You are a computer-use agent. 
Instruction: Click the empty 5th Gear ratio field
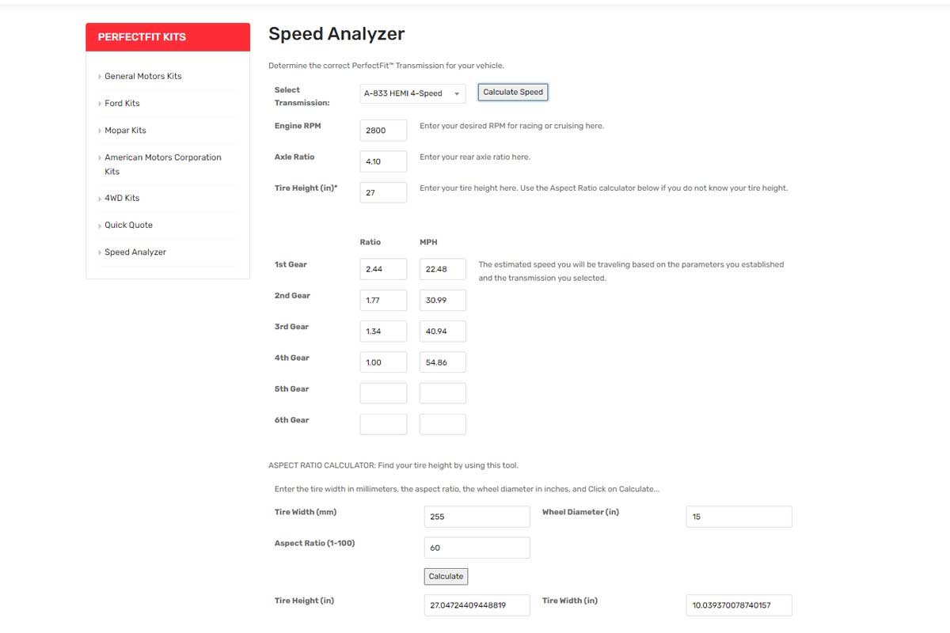coord(383,393)
